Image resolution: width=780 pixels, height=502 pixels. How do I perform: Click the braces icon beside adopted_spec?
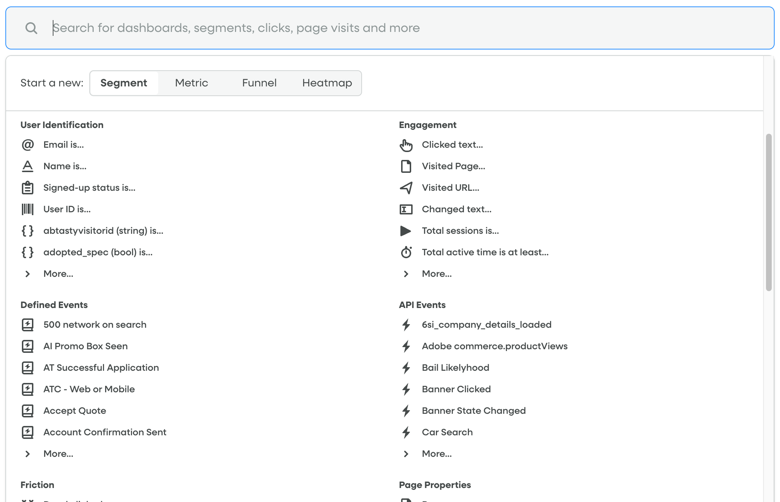pyautogui.click(x=28, y=252)
